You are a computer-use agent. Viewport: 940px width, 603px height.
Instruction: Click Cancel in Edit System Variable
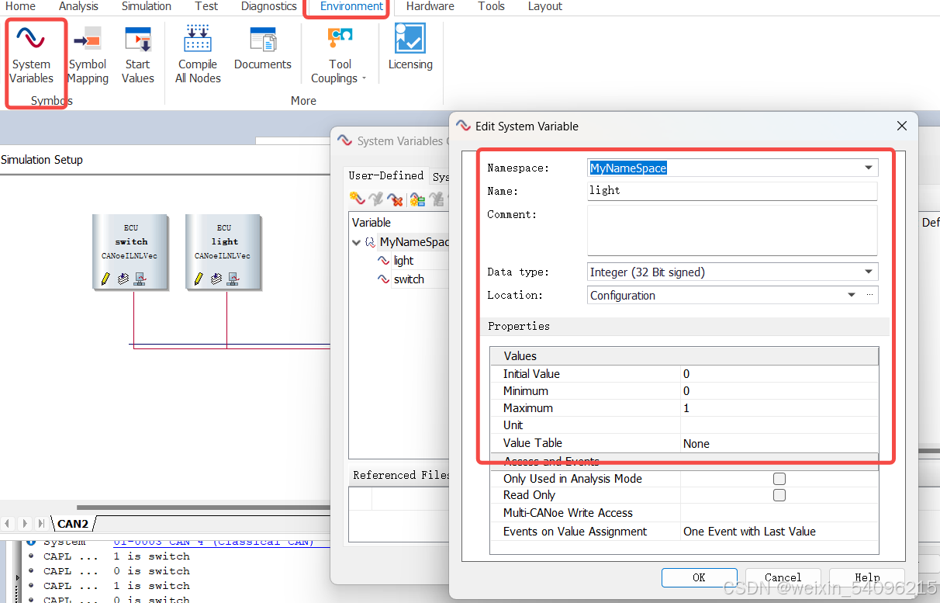783,577
